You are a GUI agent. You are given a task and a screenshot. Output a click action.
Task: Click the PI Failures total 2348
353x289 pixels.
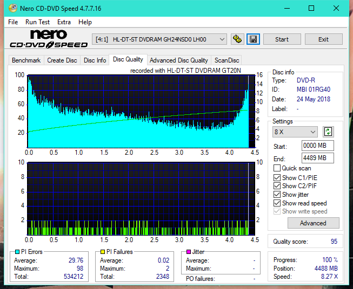[163, 277]
